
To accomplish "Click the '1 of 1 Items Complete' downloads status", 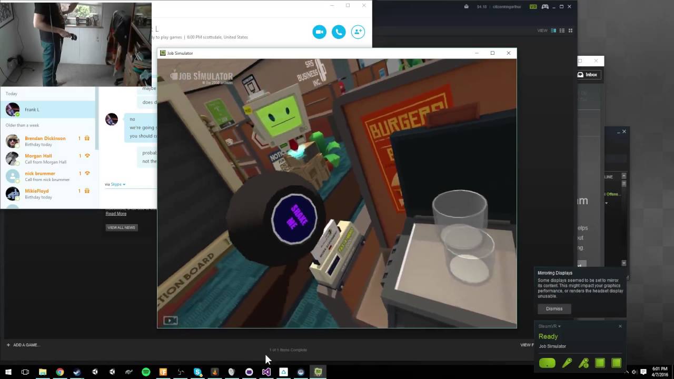I will click(288, 350).
